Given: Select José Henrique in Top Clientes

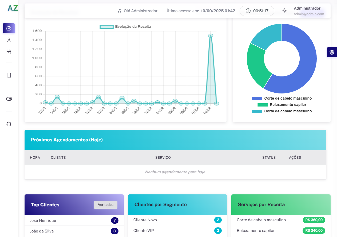Looking at the screenshot, I should [43, 220].
